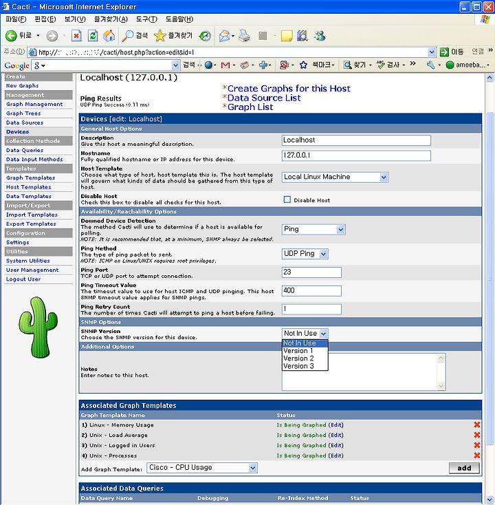
Task: Open the Back button history dropdown arrow
Action: [x=38, y=36]
